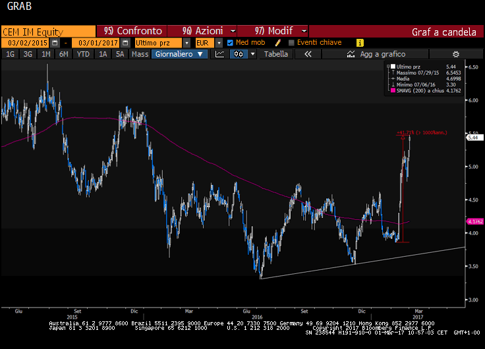
Task: Open the end date calendar picker
Action: [125, 43]
